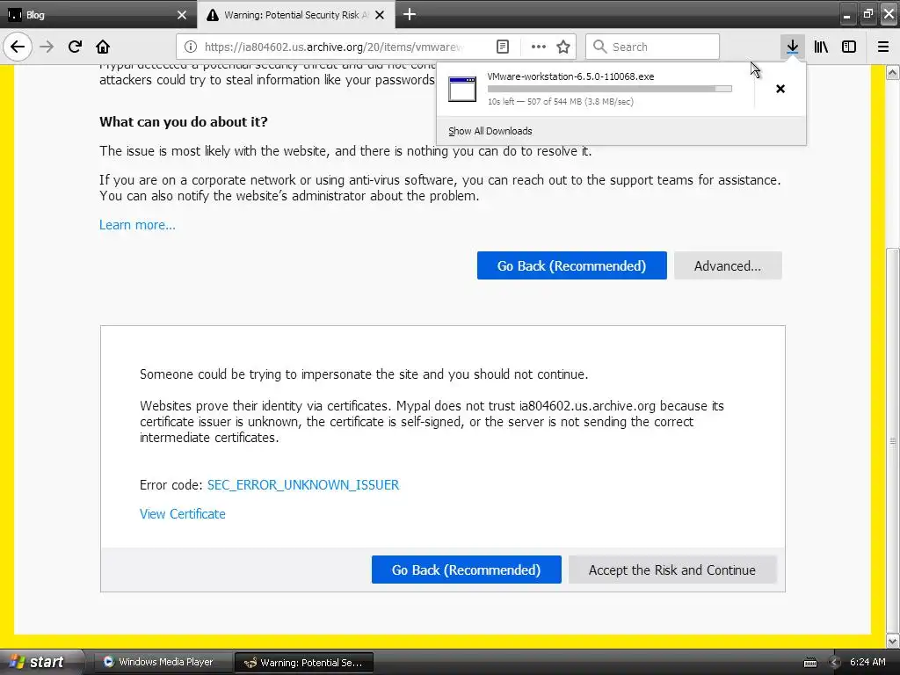Click the VMware-workstation-6.5.0-110068.exe filename
Image resolution: width=900 pixels, height=675 pixels.
click(570, 76)
